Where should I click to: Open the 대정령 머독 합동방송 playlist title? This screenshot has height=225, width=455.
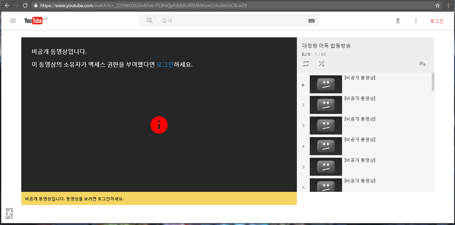point(326,46)
